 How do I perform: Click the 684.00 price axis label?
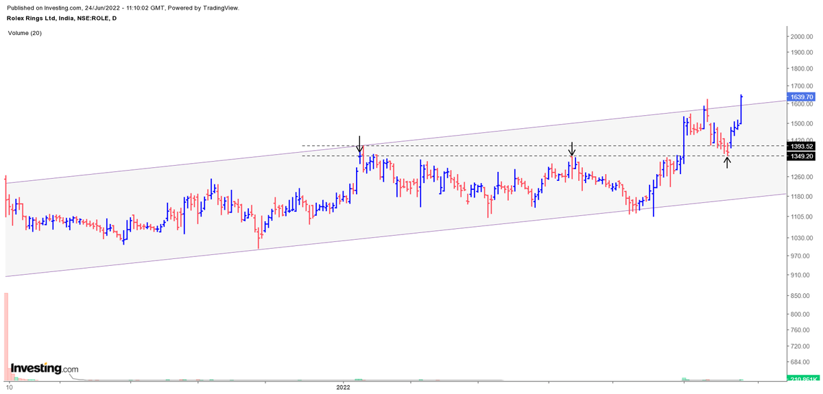(x=801, y=362)
